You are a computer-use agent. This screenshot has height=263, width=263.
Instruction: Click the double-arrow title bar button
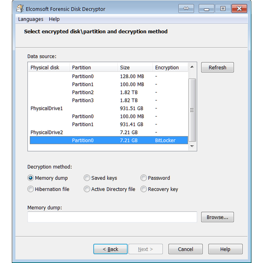click(x=186, y=9)
